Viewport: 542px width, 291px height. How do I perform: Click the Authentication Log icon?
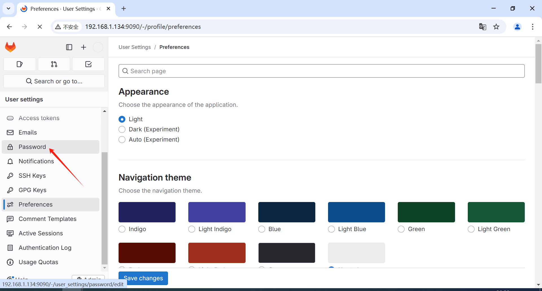tap(10, 248)
